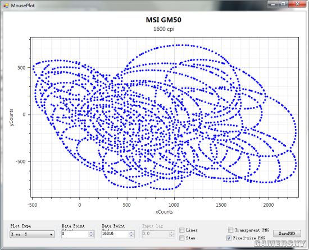Increase the Data Point End value

[x=131, y=232]
